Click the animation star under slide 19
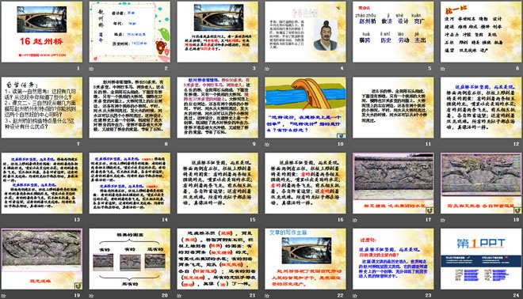The width and height of the screenshot is (523, 299). point(3,295)
